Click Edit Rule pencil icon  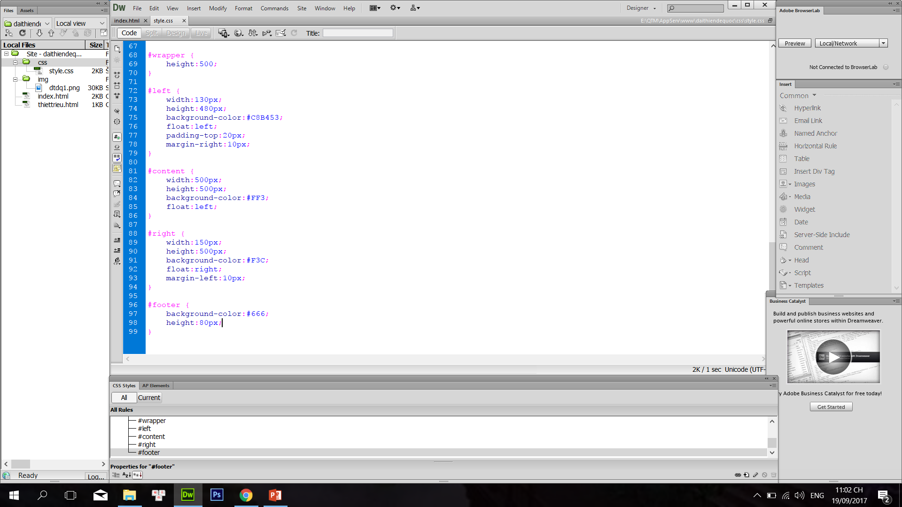(x=755, y=475)
